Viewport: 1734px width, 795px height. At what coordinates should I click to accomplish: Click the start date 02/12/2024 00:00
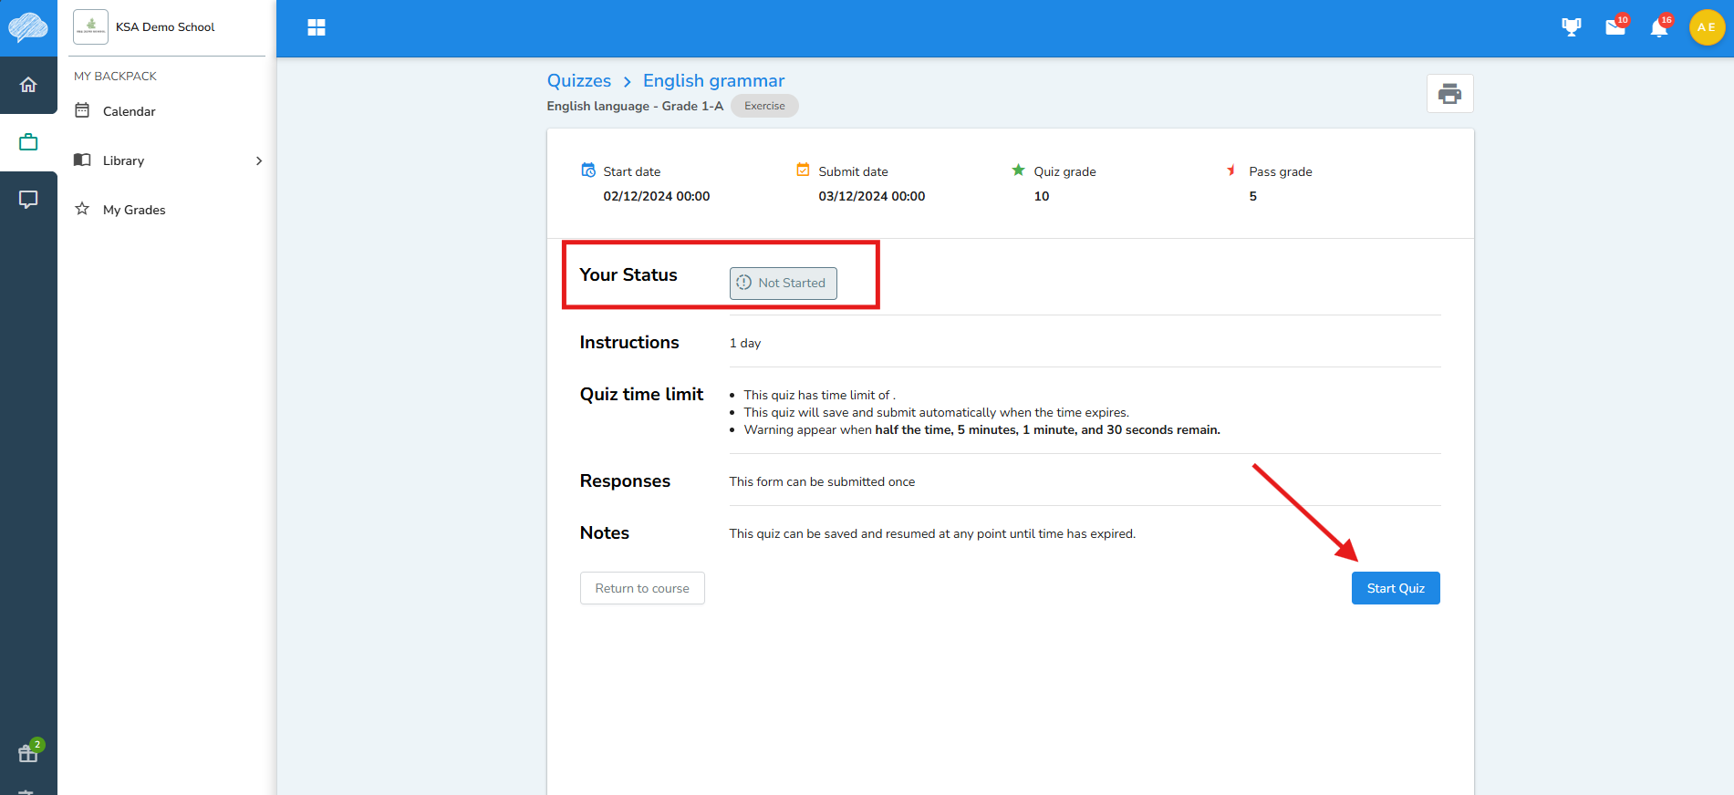point(657,196)
